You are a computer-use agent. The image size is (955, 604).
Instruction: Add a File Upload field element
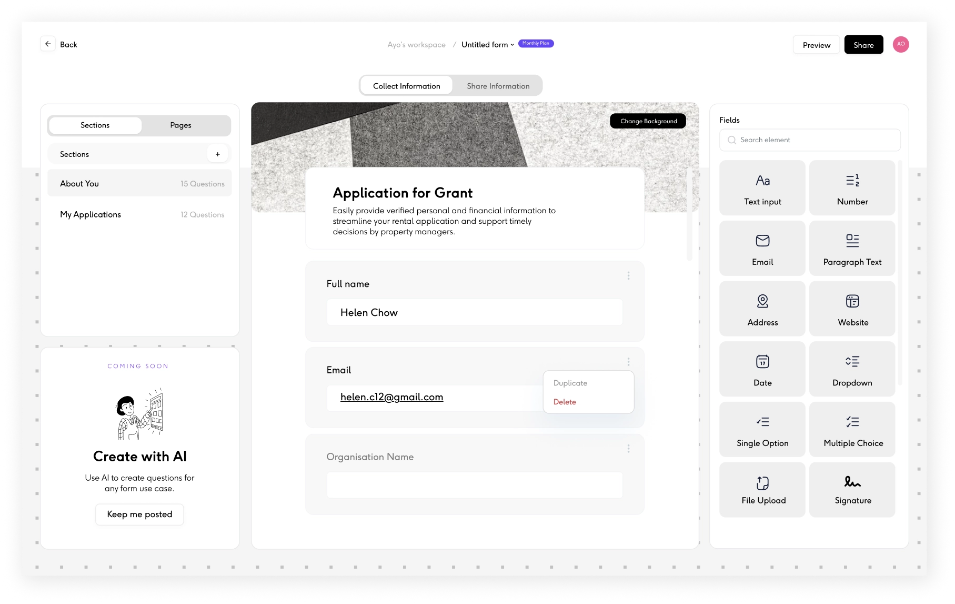(x=762, y=490)
